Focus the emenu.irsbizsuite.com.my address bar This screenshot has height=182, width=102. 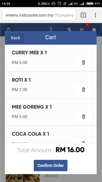tap(39, 15)
